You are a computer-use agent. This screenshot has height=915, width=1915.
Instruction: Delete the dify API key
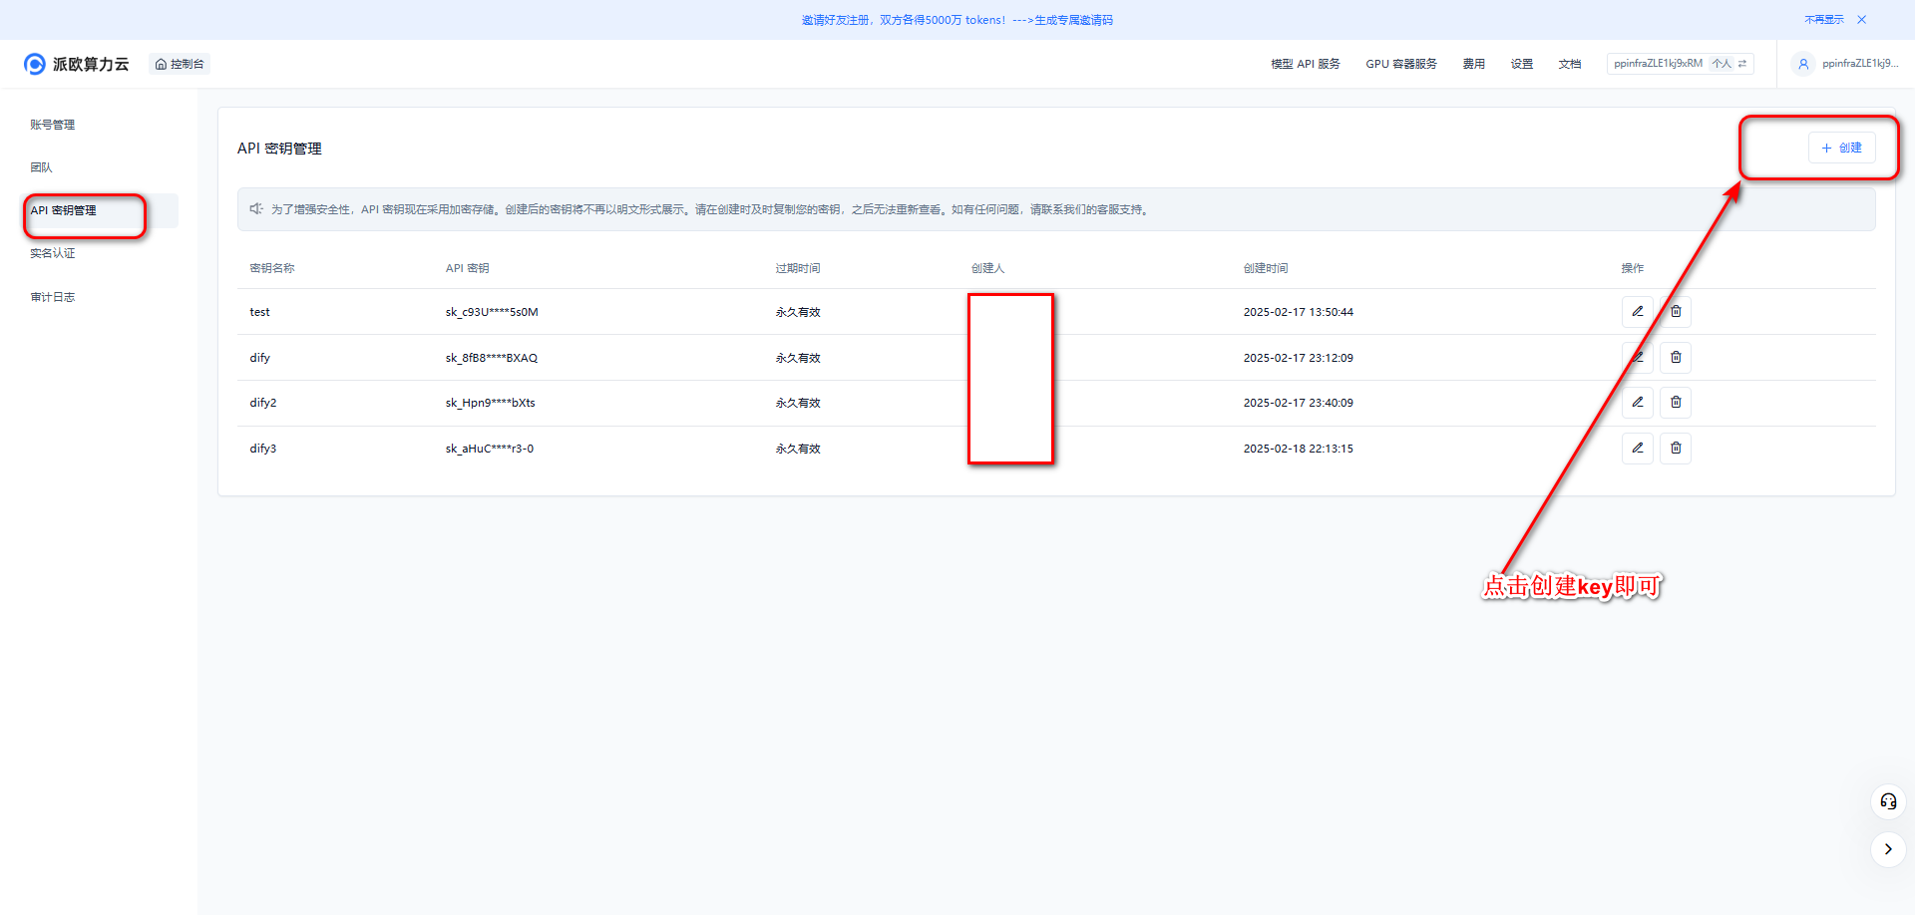click(1676, 358)
